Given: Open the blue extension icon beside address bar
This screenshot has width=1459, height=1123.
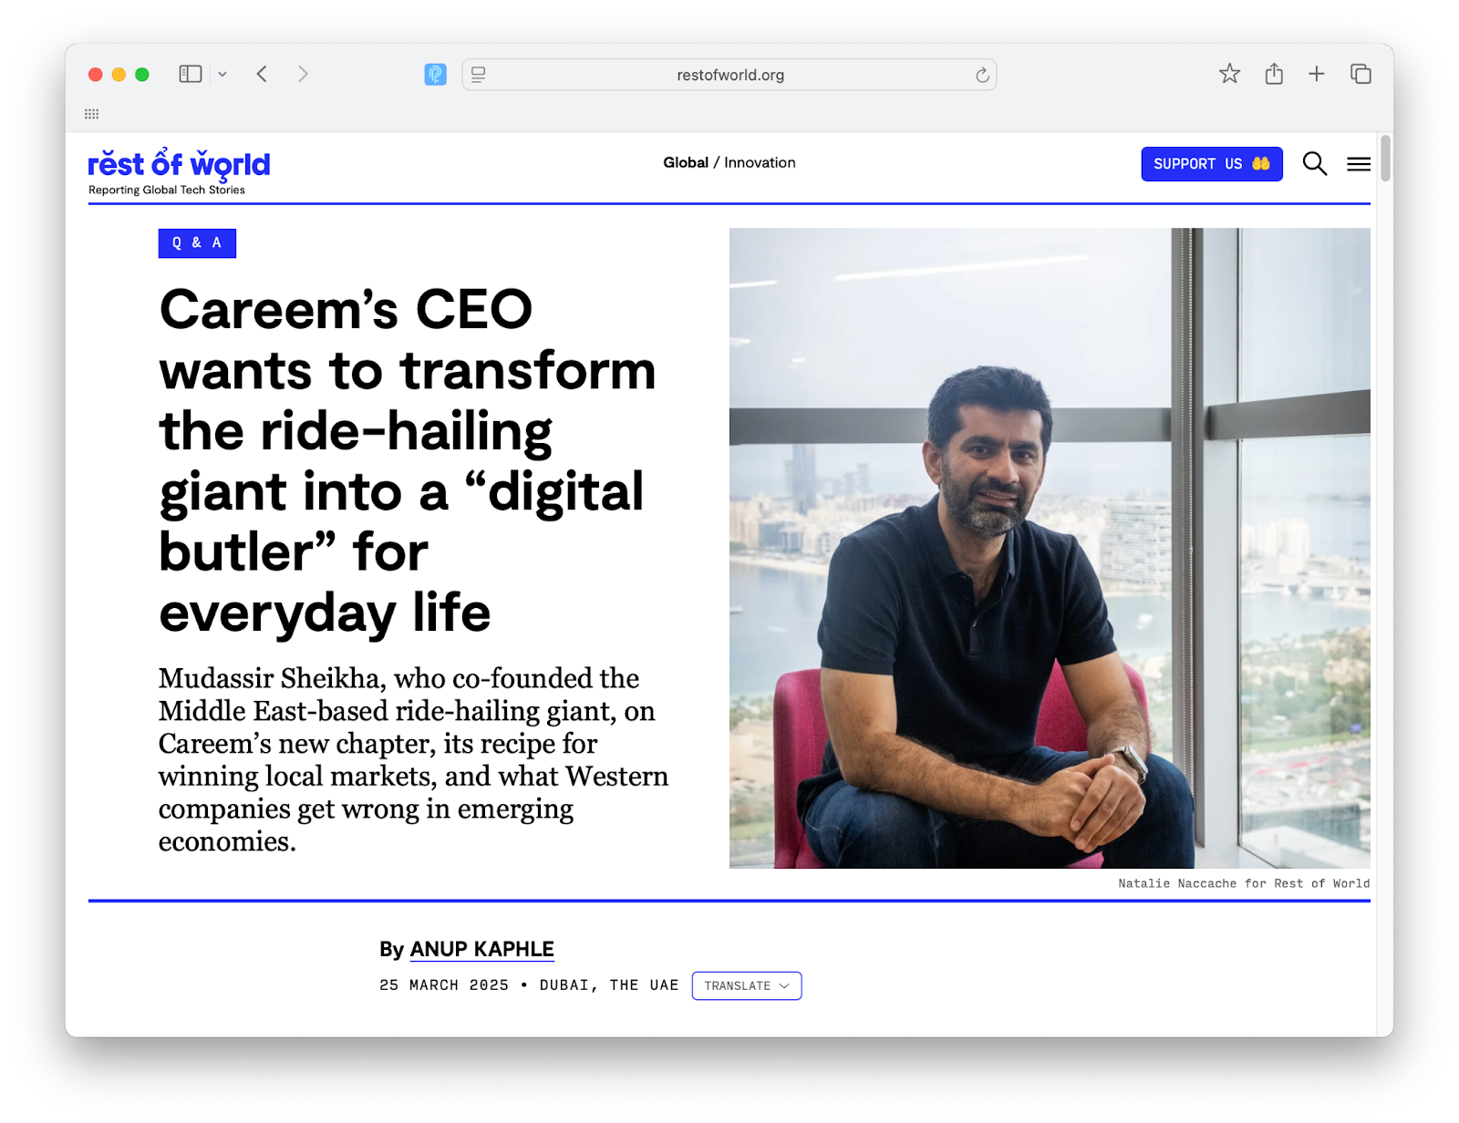Looking at the screenshot, I should coord(436,75).
